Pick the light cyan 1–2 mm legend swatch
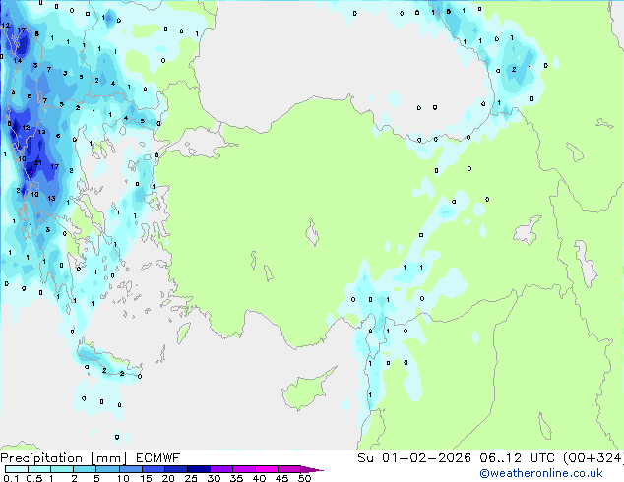This screenshot has height=482, width=624. (62, 469)
